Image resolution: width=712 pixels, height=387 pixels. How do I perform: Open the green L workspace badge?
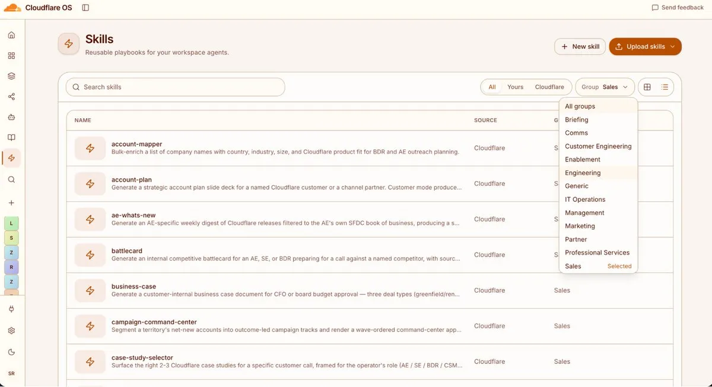click(11, 223)
